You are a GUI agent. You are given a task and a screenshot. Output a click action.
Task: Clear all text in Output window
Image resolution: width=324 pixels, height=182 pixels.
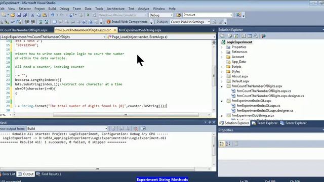[136, 128]
